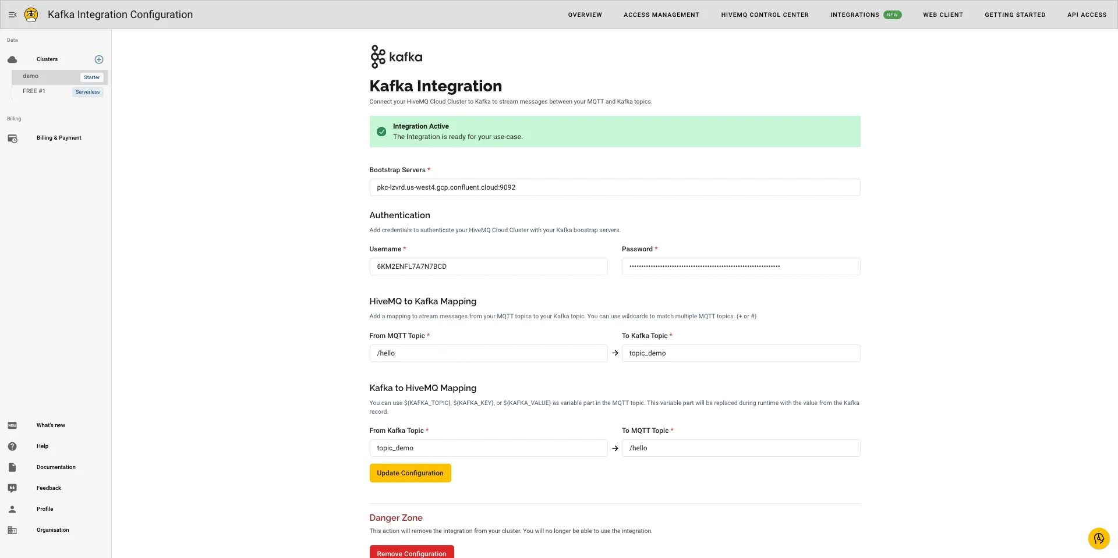Click the Kafka logo
Image resolution: width=1118 pixels, height=558 pixels.
(396, 56)
